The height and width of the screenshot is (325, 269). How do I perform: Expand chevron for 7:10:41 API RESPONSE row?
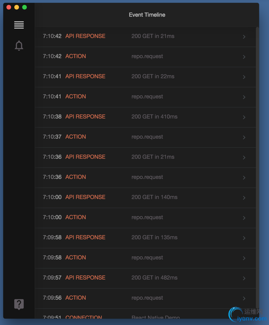point(244,77)
